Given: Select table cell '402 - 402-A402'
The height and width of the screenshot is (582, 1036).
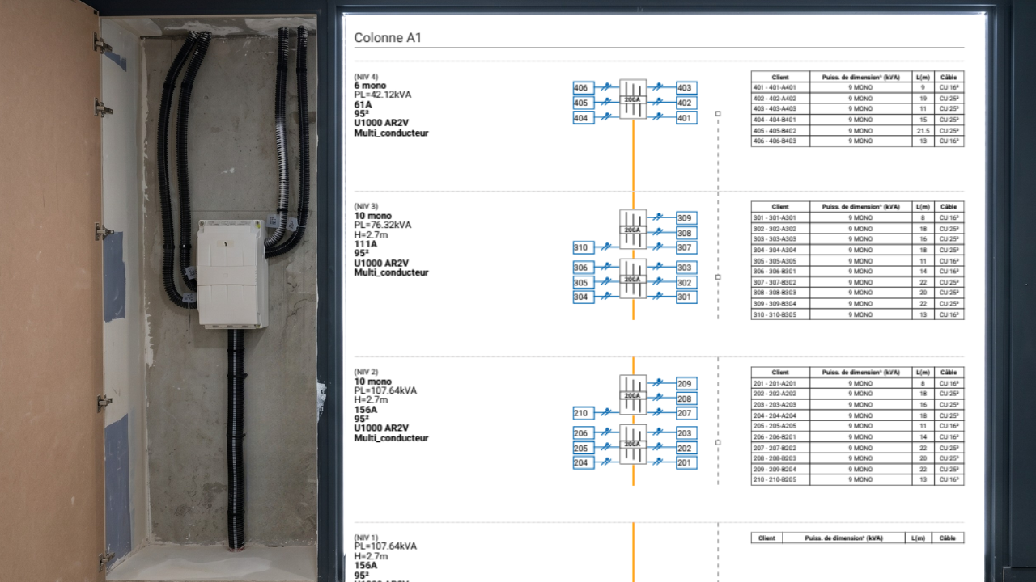Looking at the screenshot, I should (x=780, y=98).
